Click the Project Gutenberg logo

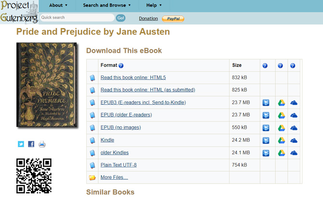19,12
